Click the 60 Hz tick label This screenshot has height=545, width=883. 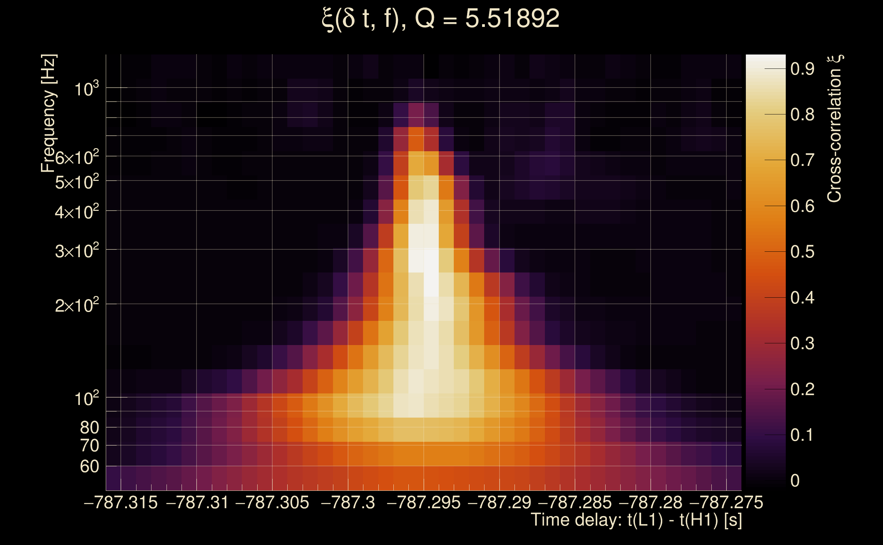pos(89,466)
